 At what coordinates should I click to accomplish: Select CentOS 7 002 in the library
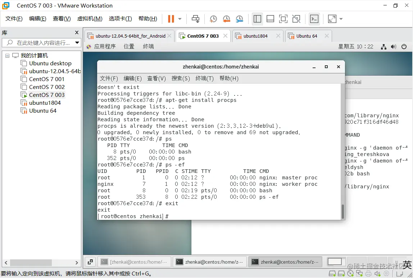(x=42, y=87)
